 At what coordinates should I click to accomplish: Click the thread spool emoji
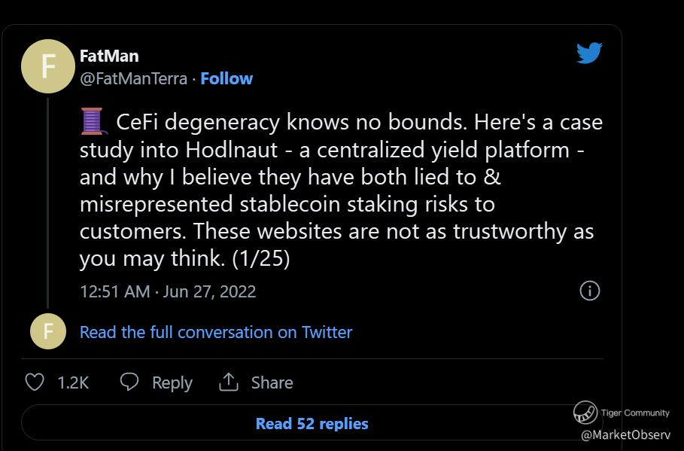pyautogui.click(x=92, y=120)
